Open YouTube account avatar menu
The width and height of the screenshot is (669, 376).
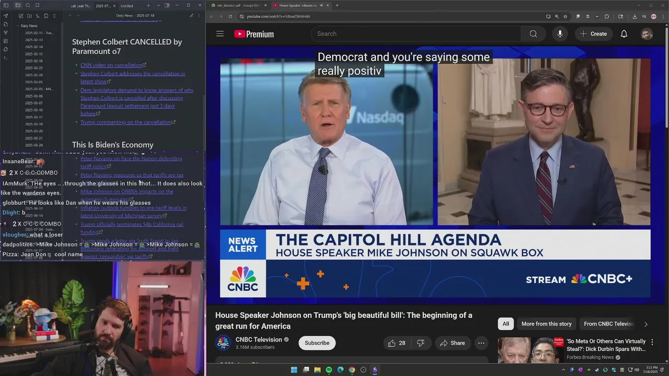[x=647, y=34]
